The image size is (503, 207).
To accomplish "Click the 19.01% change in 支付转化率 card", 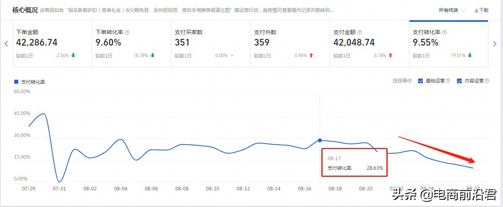I will (458, 56).
